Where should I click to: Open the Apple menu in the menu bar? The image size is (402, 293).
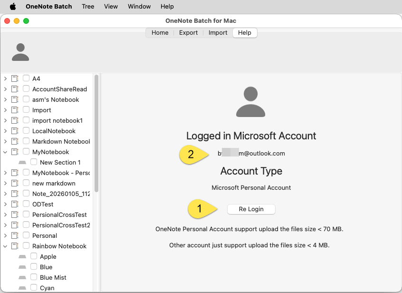pyautogui.click(x=13, y=6)
